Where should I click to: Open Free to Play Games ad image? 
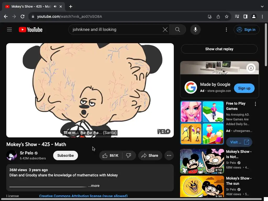(202, 123)
